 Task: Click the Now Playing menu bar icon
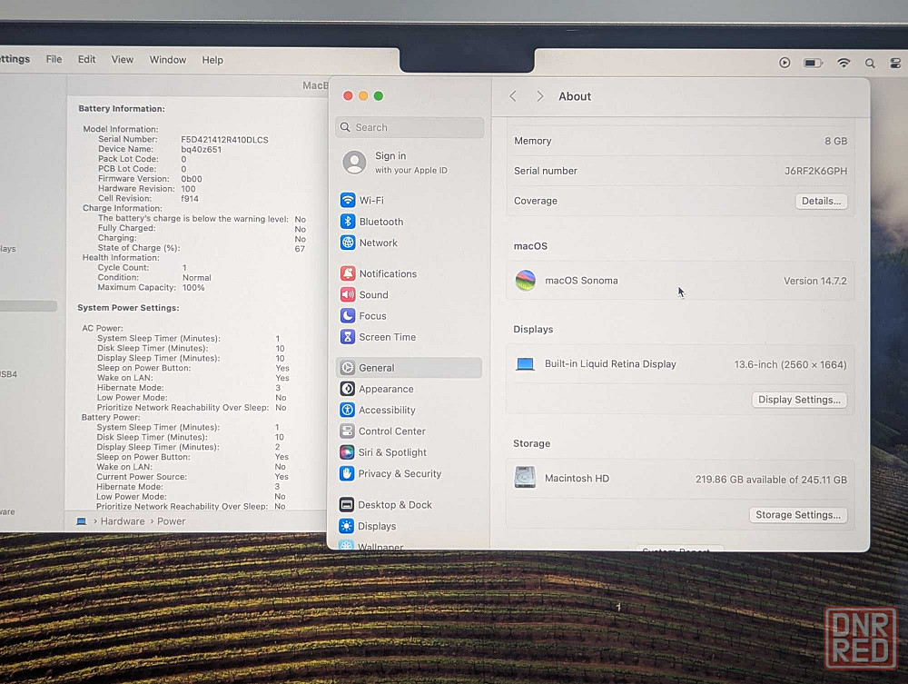785,63
